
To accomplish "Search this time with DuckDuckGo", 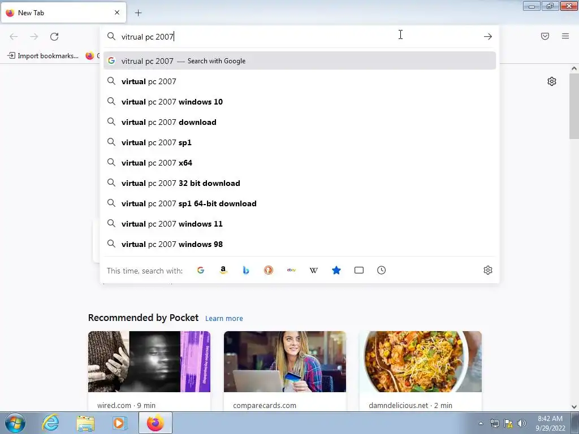I will 269,270.
